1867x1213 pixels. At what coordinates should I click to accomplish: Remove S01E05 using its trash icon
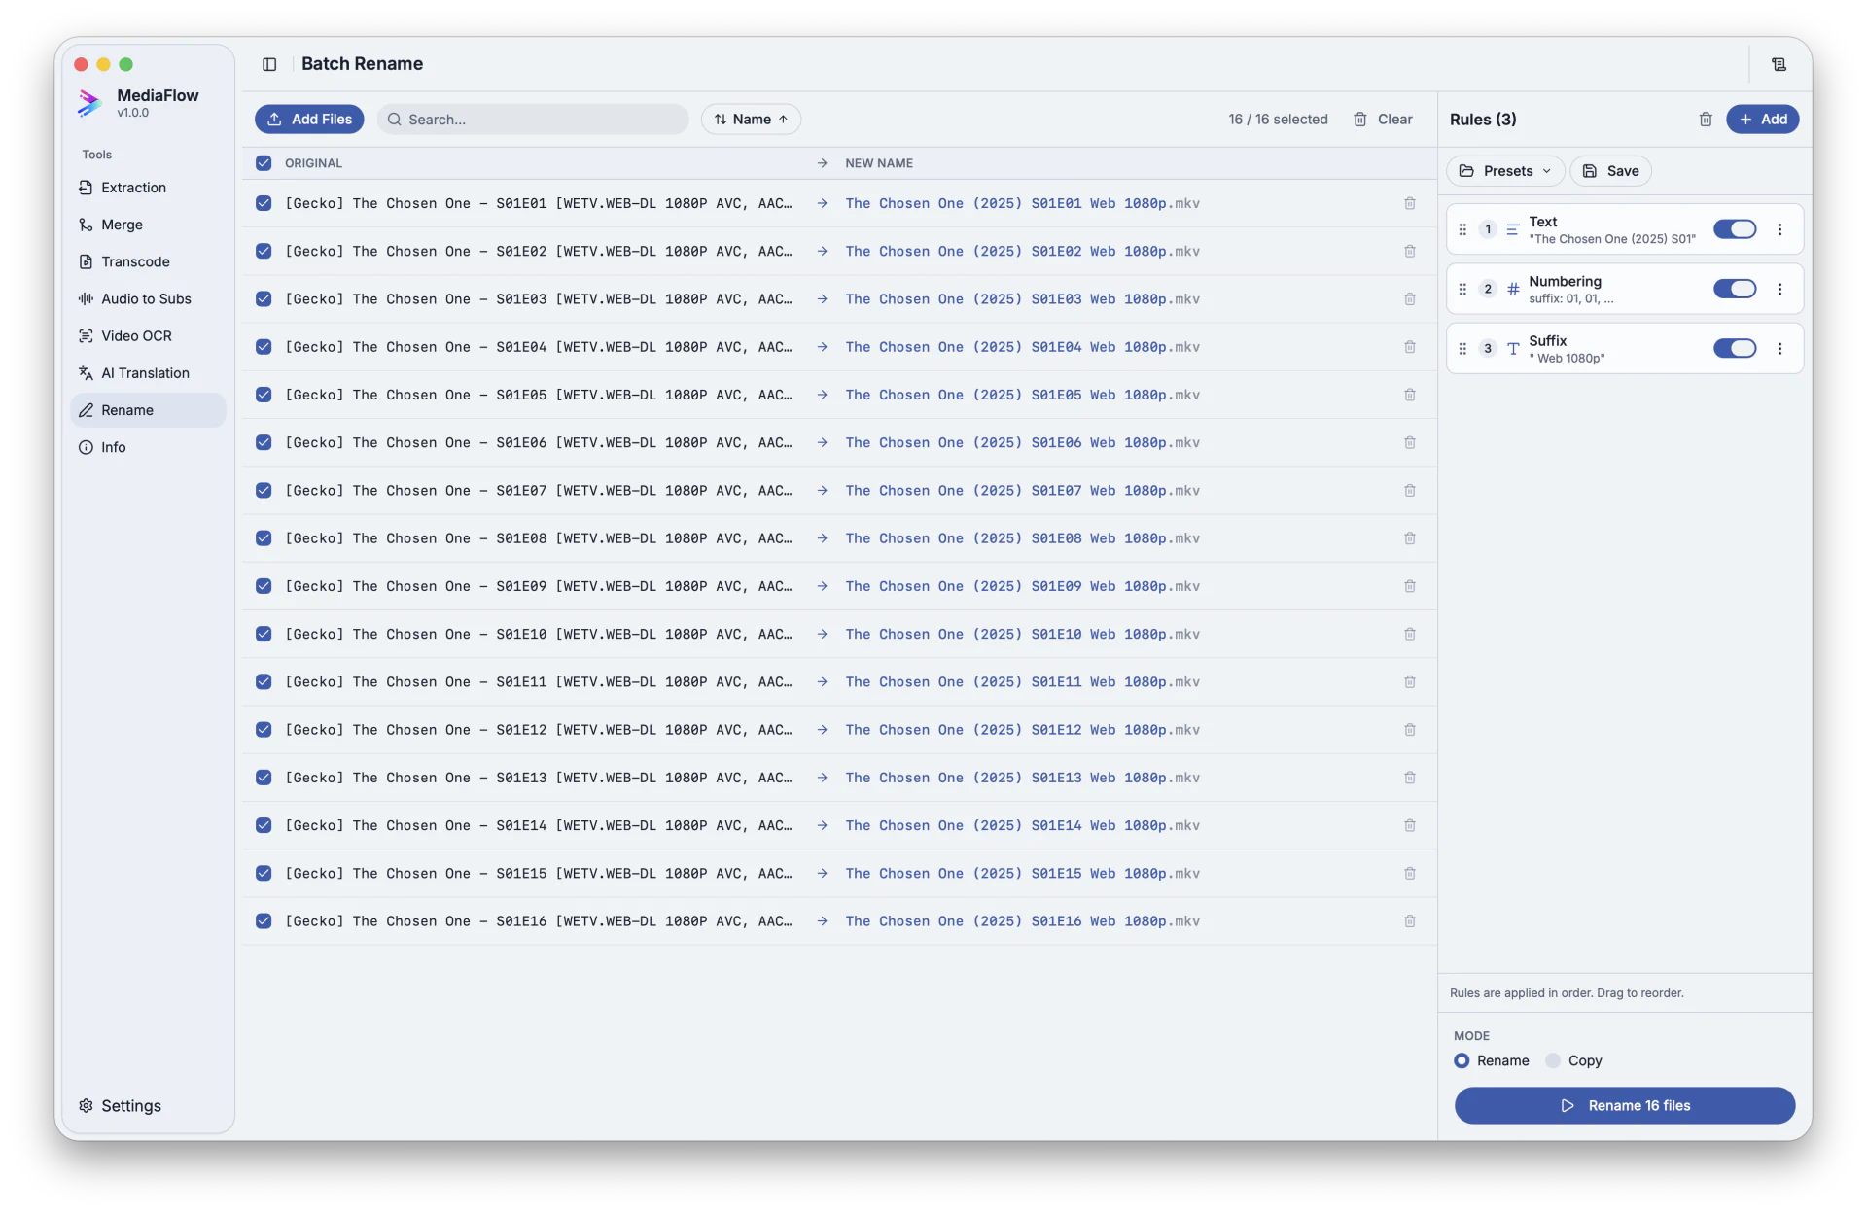(x=1410, y=396)
